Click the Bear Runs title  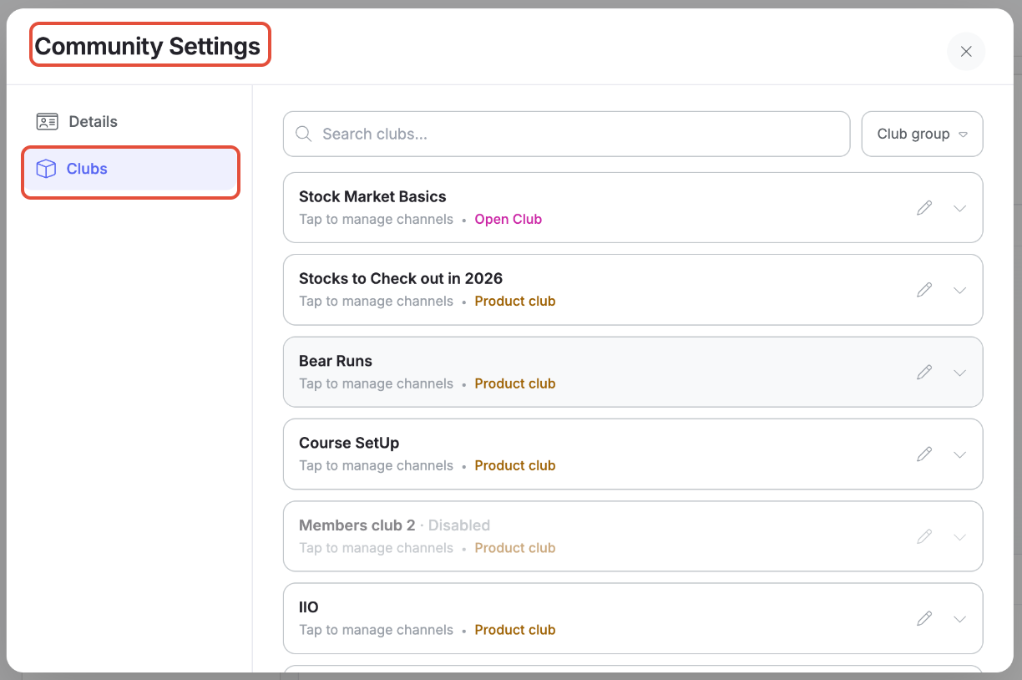pyautogui.click(x=336, y=361)
